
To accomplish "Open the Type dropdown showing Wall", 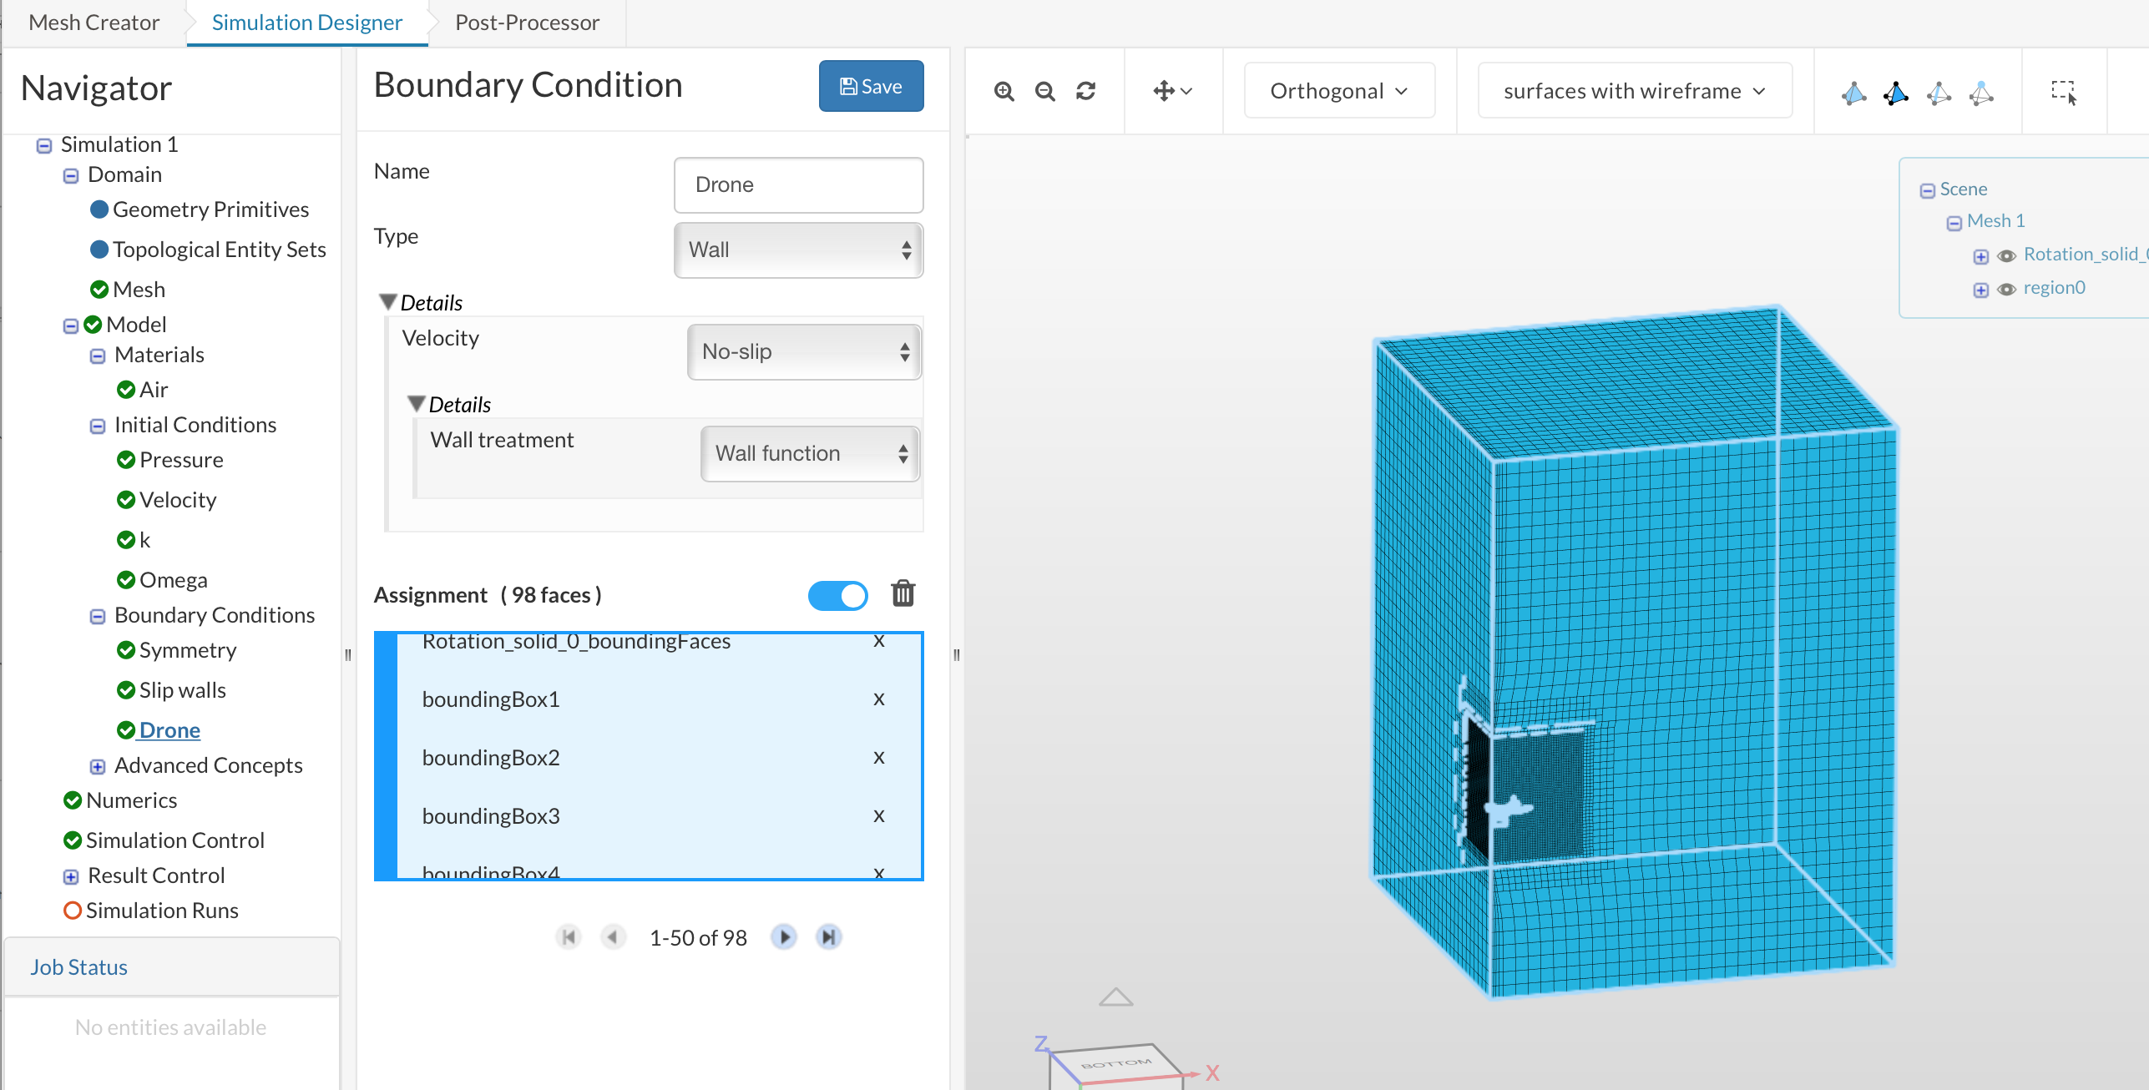I will [798, 250].
